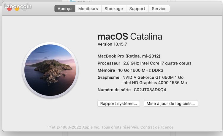
Task: Select the MacBook Pro (Retina, mi-2012) line
Action: [x=129, y=56]
